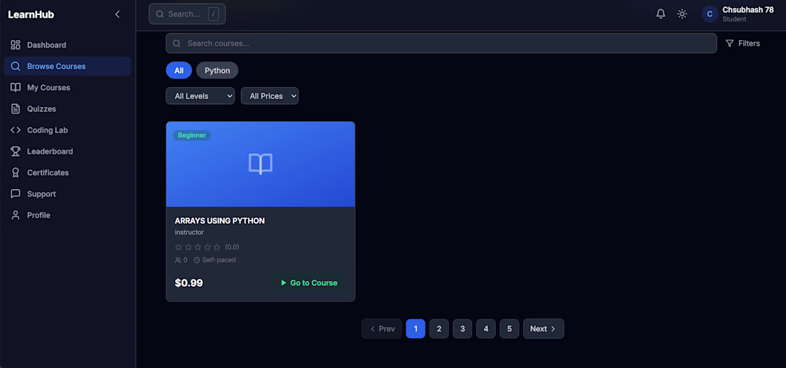Click the Browse Courses magnifier icon
Screen dimensions: 786x368
click(16, 66)
